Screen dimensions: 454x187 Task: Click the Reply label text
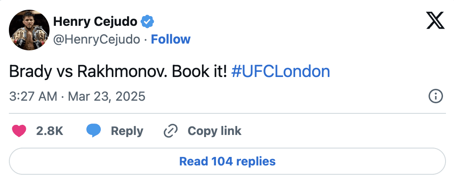[x=127, y=131]
